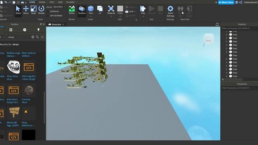Select the Corona Virus rock thumbnail
The image size is (258, 145).
(x=29, y=90)
